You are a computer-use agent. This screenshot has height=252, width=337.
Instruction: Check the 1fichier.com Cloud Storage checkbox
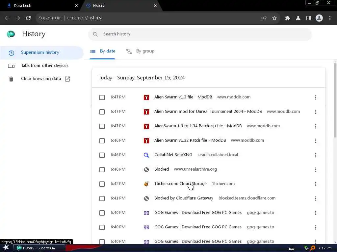[x=102, y=184]
